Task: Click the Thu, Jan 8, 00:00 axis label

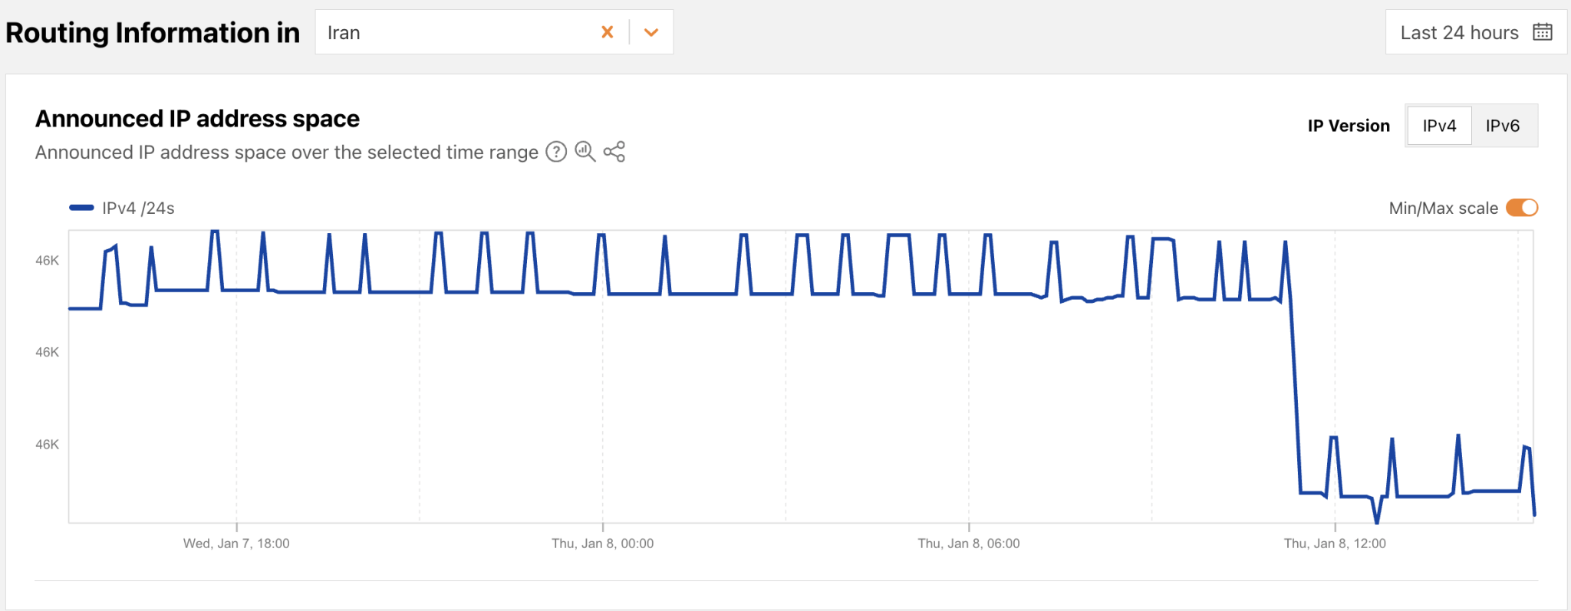Action: click(x=602, y=544)
